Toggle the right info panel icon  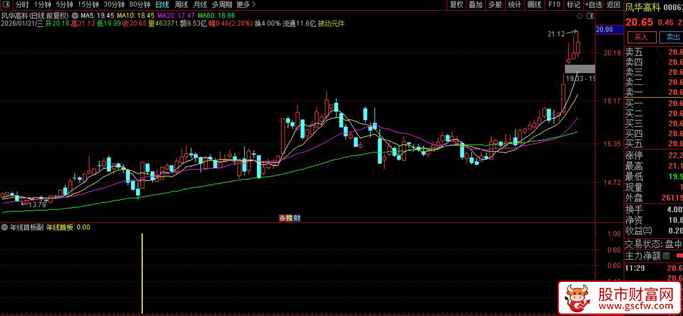(x=590, y=16)
